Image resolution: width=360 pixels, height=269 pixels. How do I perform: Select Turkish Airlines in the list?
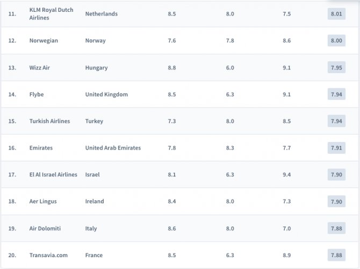click(49, 122)
